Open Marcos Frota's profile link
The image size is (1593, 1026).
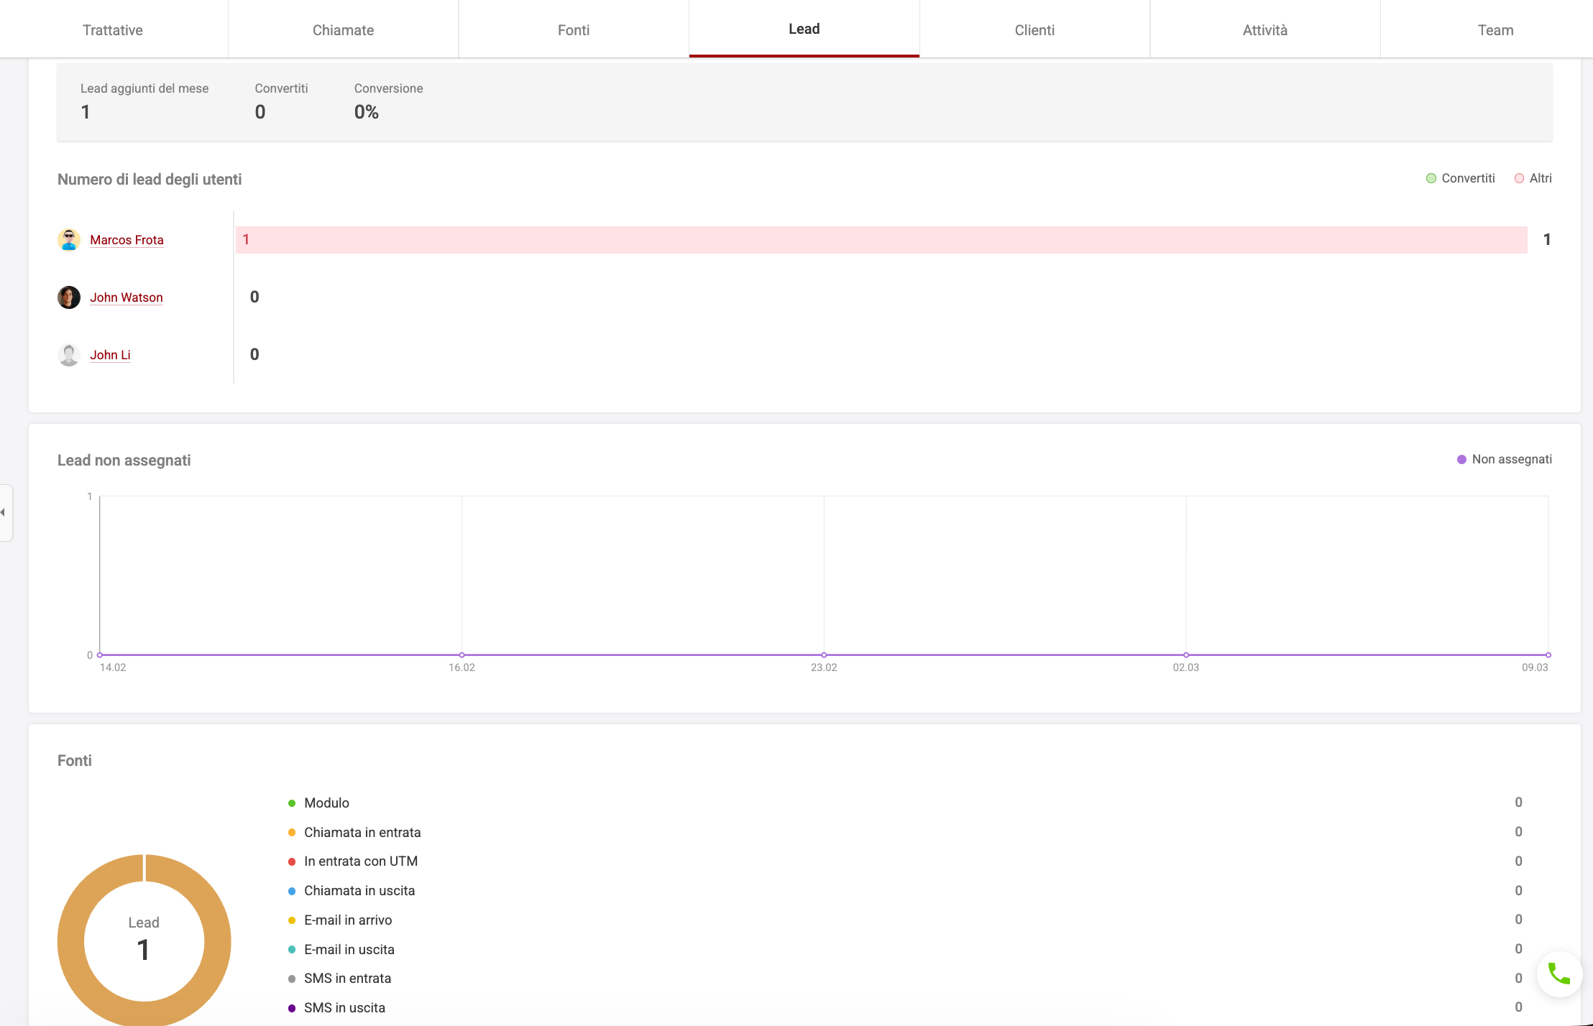127,240
